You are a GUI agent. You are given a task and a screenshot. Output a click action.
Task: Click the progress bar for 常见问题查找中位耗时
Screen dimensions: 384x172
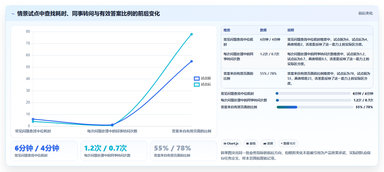pyautogui.click(x=313, y=93)
